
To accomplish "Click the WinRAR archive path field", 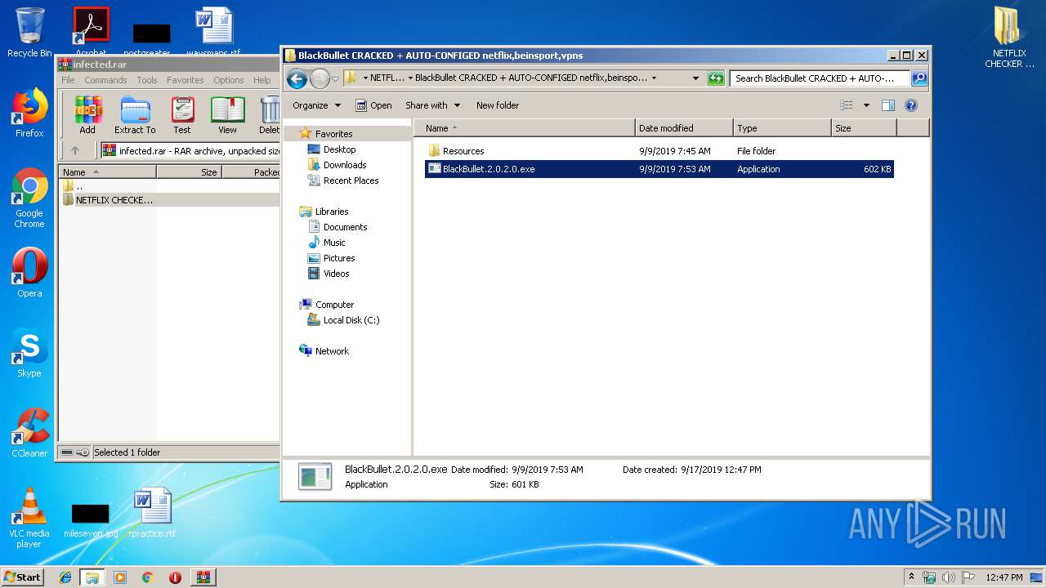I will coord(192,150).
